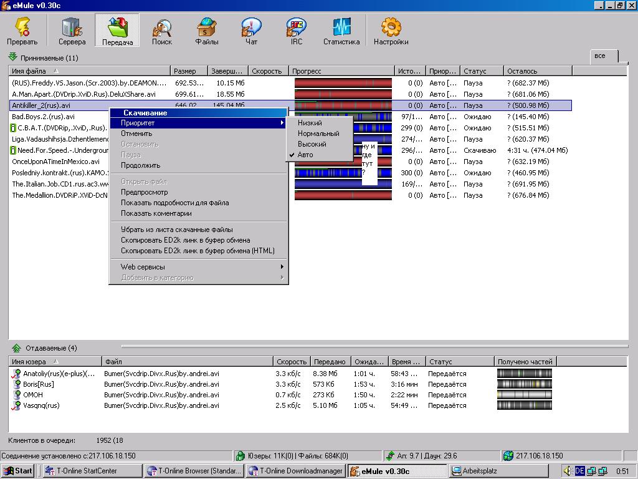This screenshot has height=479, width=638.
Task: Set priority to Высокий
Action: pyautogui.click(x=320, y=144)
